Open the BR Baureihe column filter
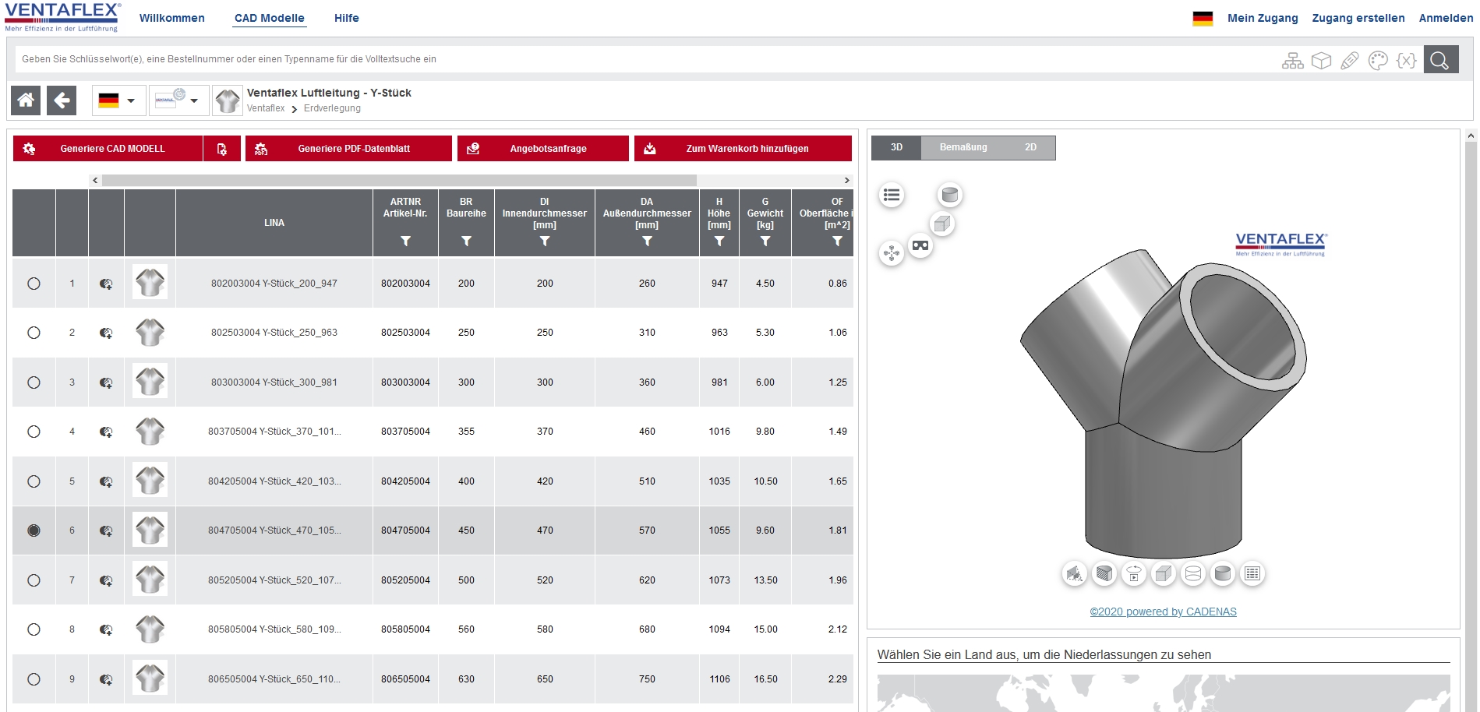The height and width of the screenshot is (712, 1480). (466, 241)
